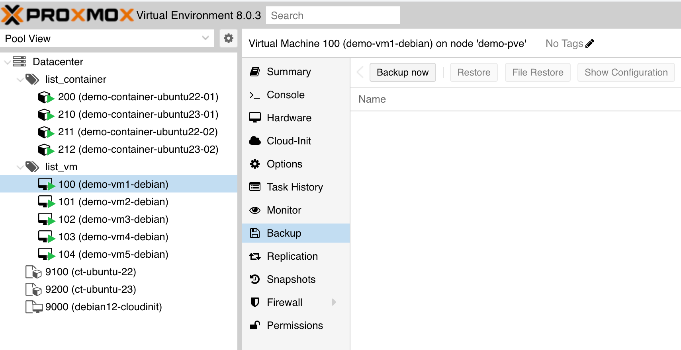Click template icon for 9200 ct-ubuntu-23
Image resolution: width=681 pixels, height=350 pixels.
point(33,289)
